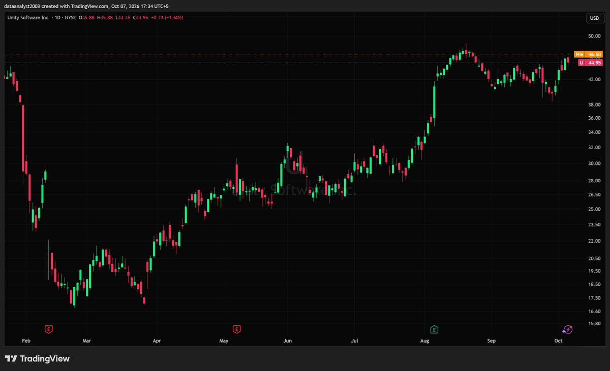Click the 20.50 price axis label
Image resolution: width=610 pixels, height=371 pixels.
594,258
